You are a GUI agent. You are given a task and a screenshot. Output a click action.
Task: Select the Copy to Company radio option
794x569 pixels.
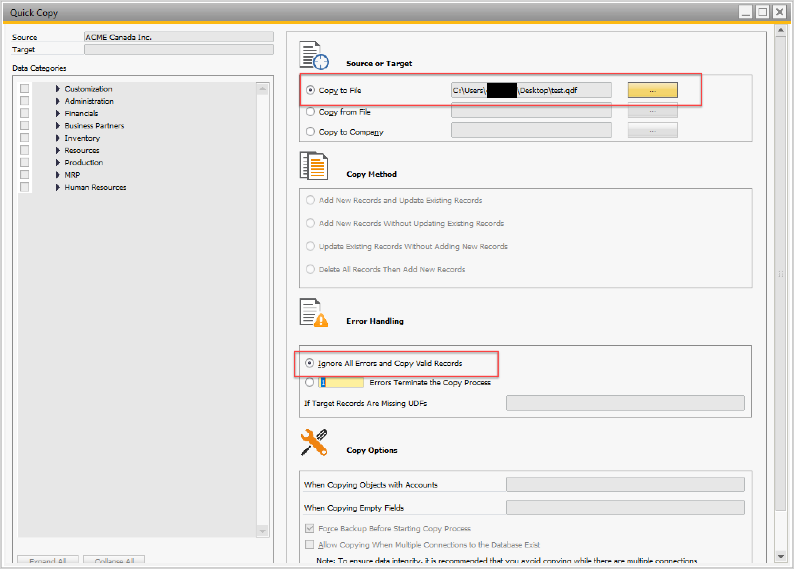pyautogui.click(x=310, y=132)
